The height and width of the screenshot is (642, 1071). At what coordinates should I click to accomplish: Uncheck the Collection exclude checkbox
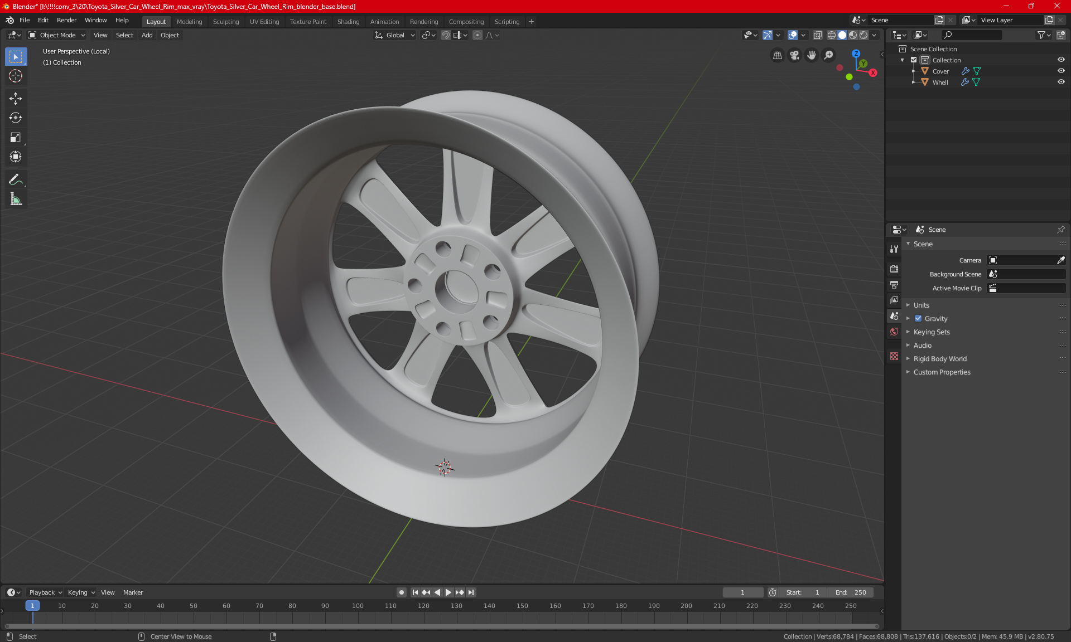914,60
